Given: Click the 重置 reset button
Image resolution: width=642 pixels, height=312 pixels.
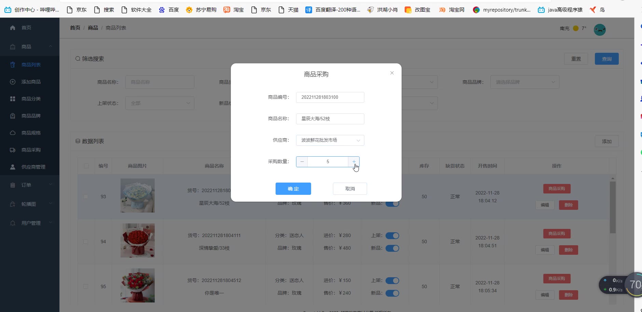Looking at the screenshot, I should click(x=576, y=59).
